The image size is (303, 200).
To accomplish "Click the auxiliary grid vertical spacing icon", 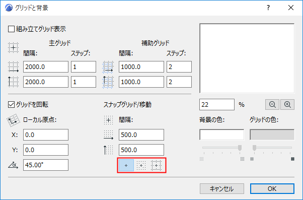I will click(108, 82).
